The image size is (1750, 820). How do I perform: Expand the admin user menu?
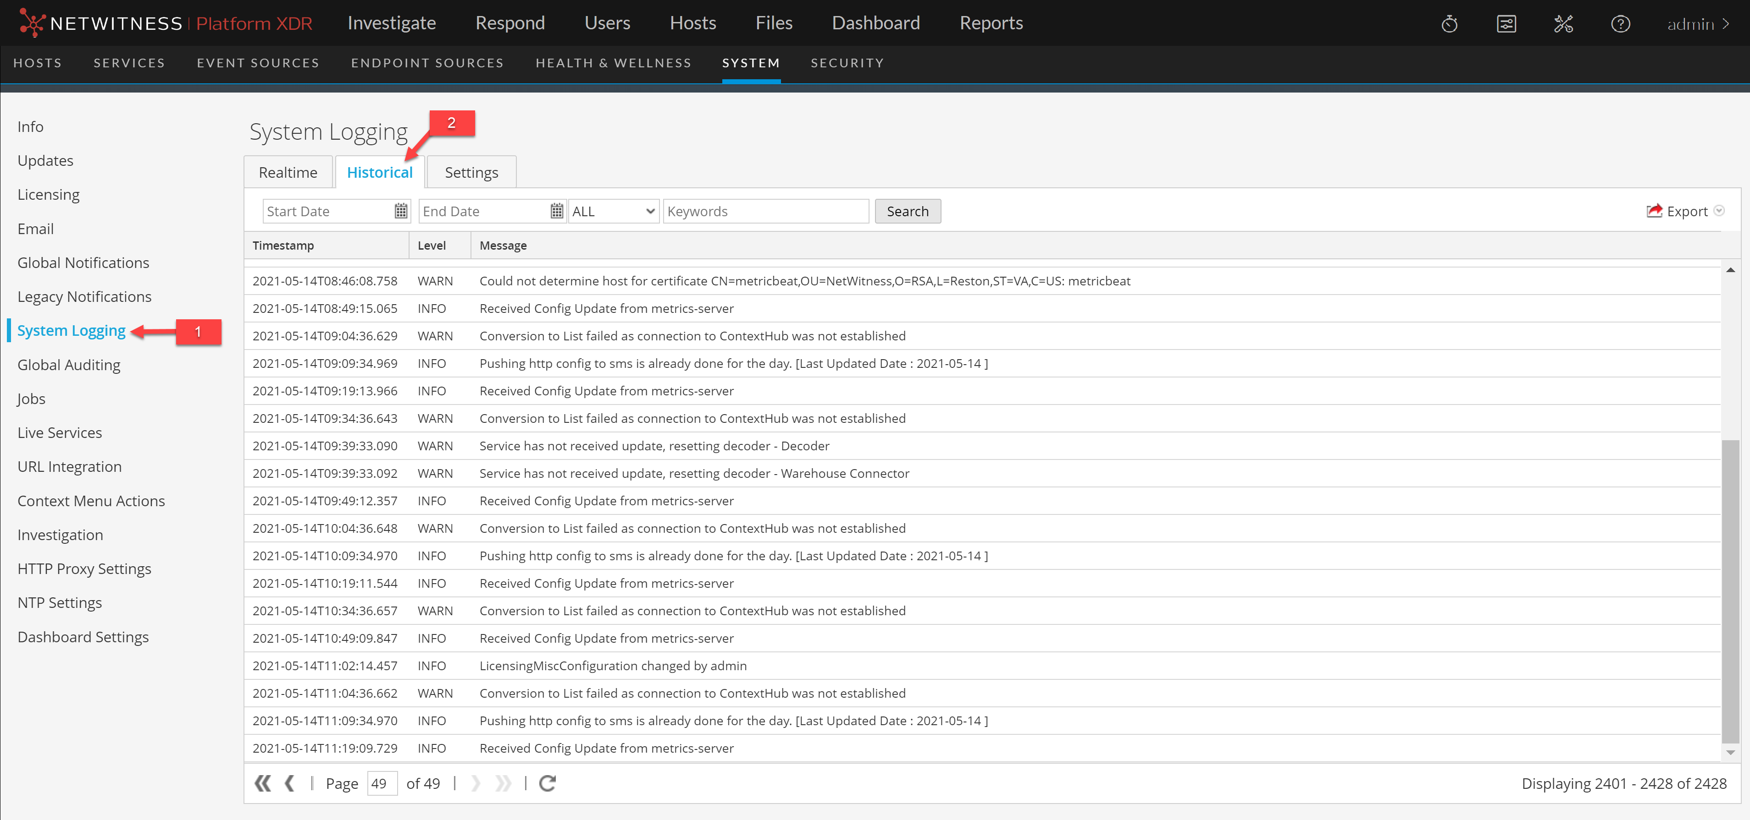click(x=1698, y=24)
